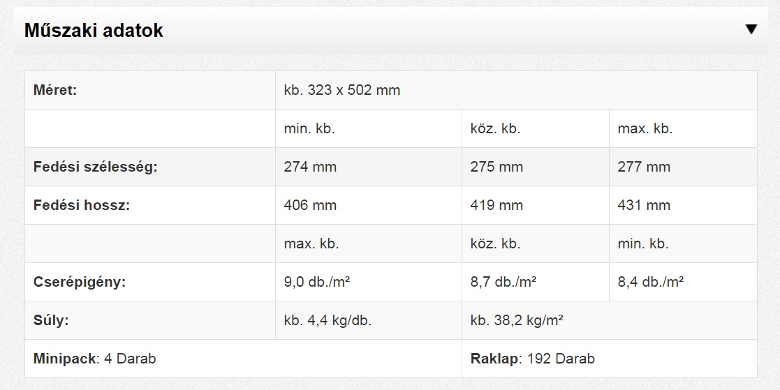Collapse the Műszaki adatok section arrow
This screenshot has width=780, height=390.
tap(751, 29)
